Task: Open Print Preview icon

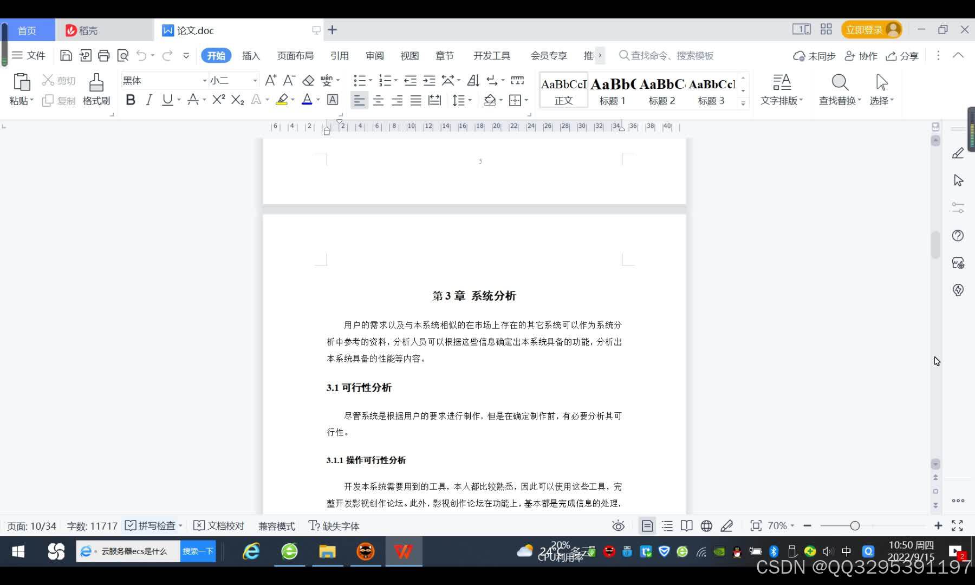Action: click(123, 55)
